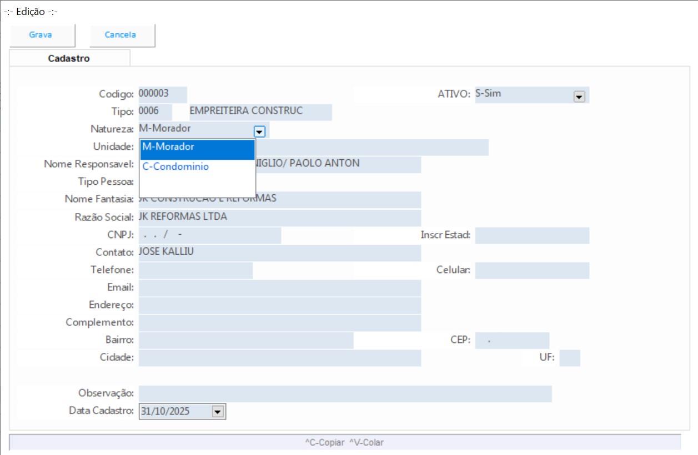The width and height of the screenshot is (698, 455).
Task: Click into the Telefone field
Action: tap(195, 270)
